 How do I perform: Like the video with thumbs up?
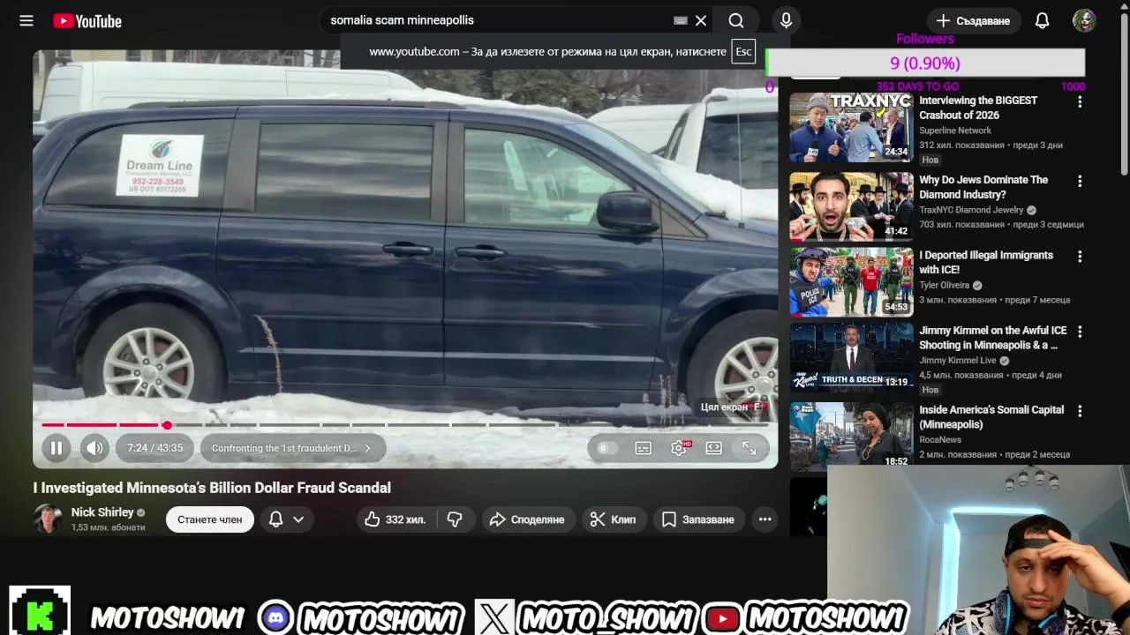(x=395, y=519)
